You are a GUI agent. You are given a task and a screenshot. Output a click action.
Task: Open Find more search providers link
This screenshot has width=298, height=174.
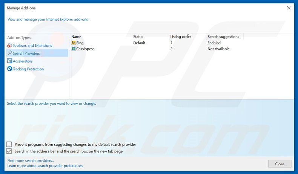[x=31, y=160]
